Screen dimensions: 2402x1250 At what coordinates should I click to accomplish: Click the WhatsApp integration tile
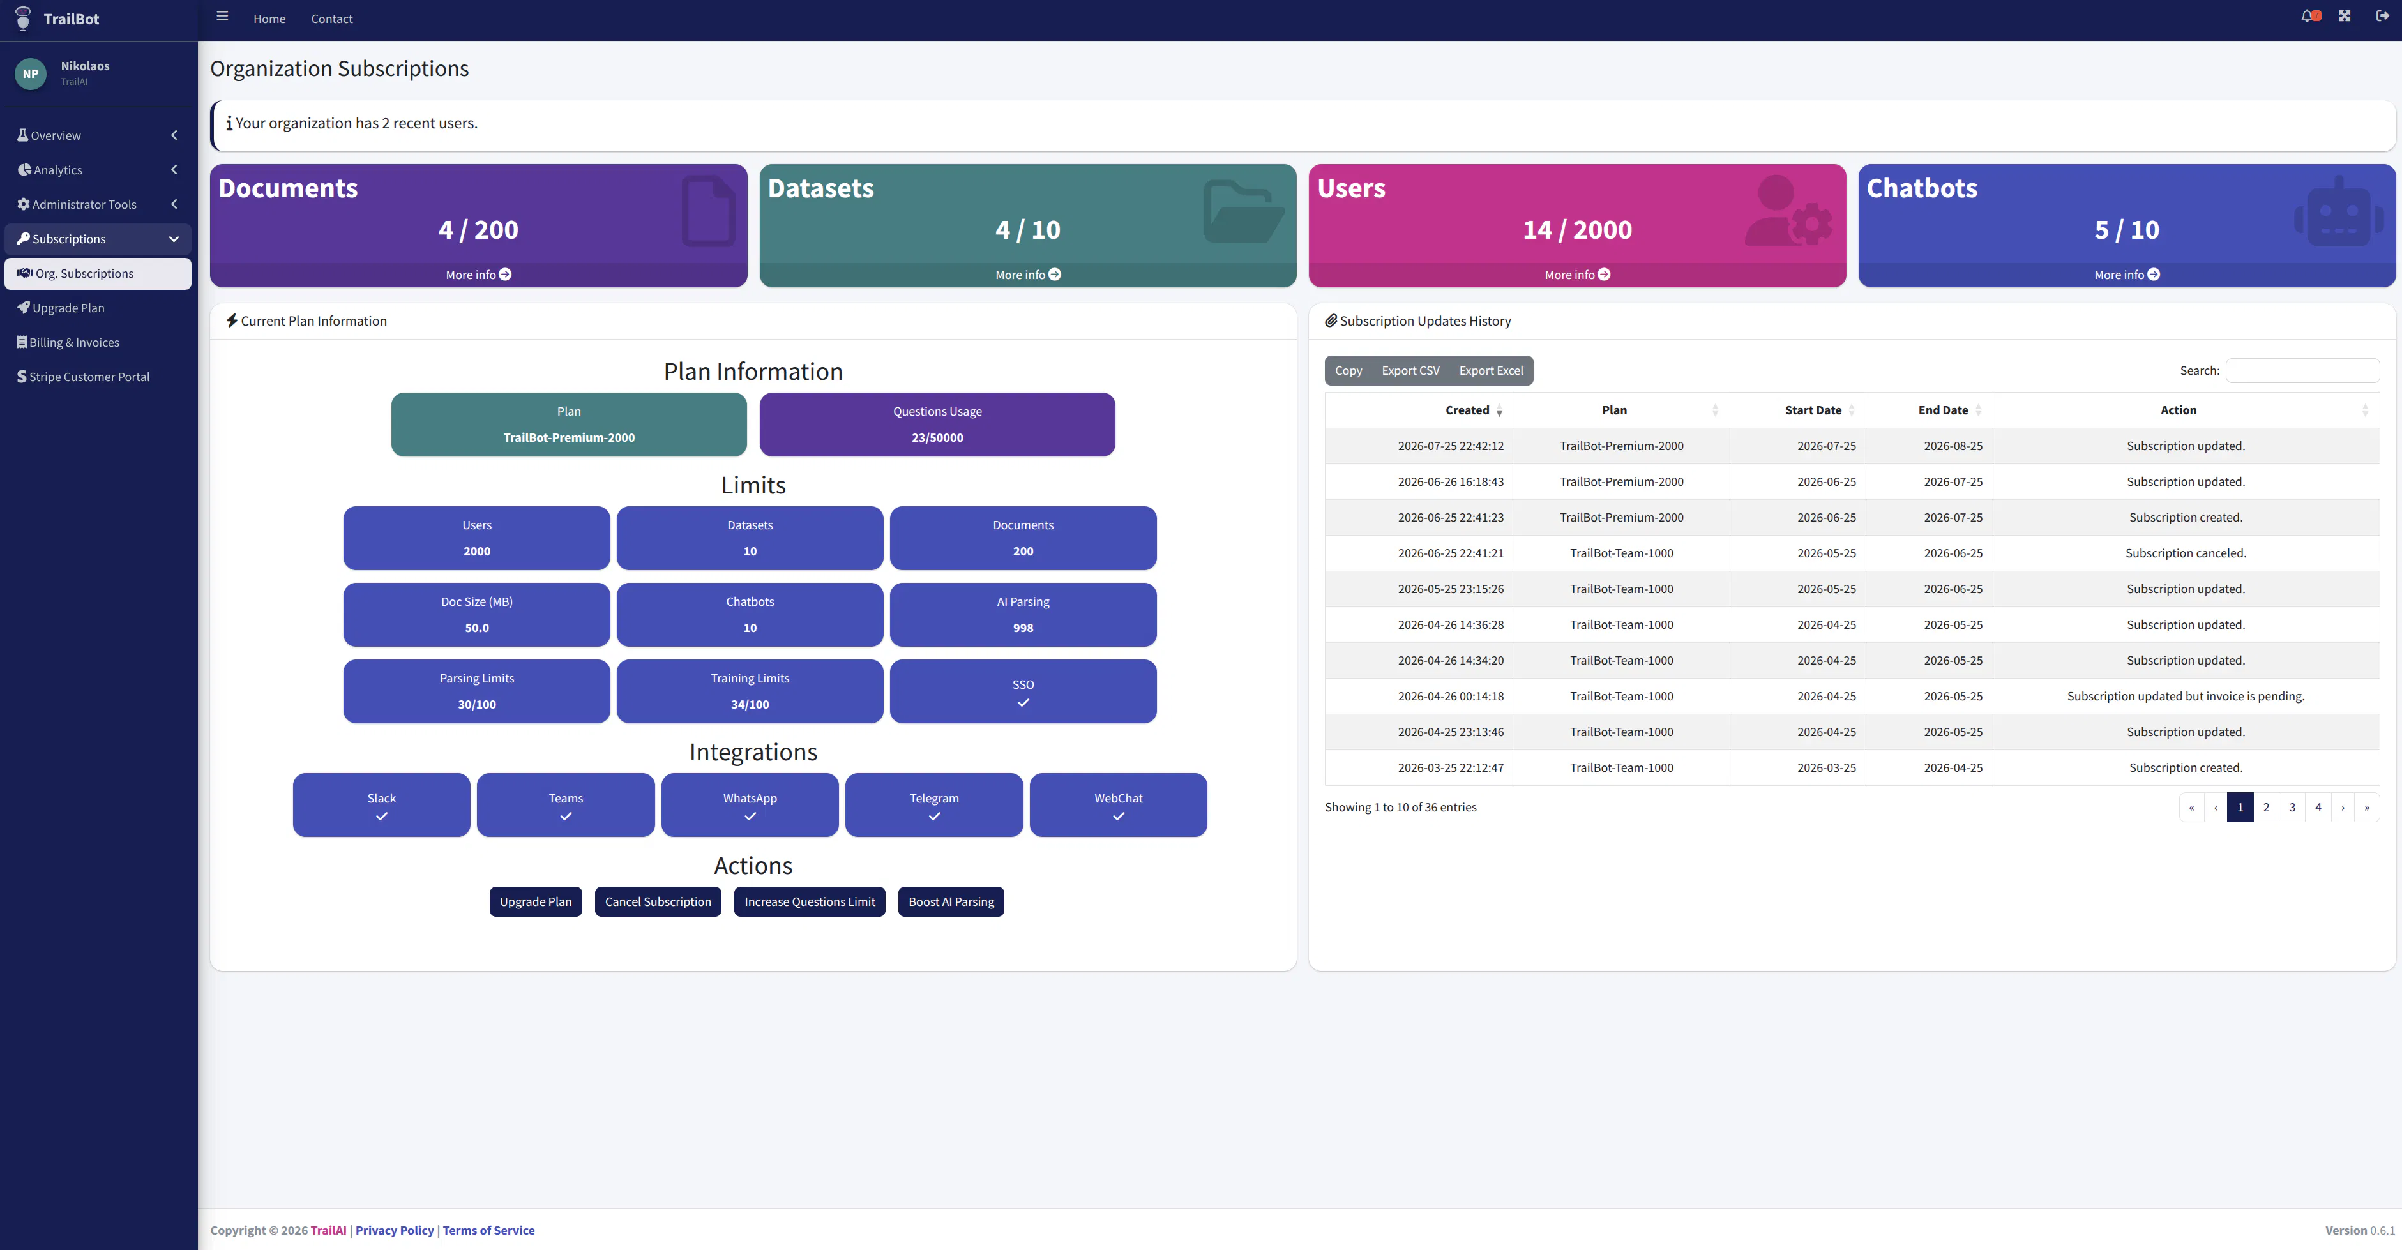point(750,804)
